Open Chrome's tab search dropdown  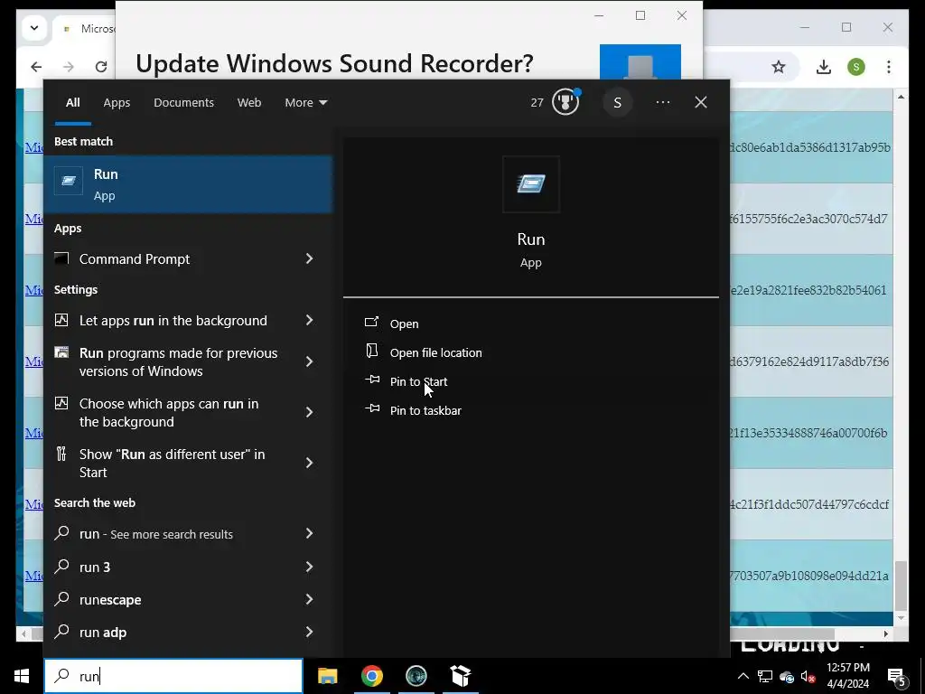pos(34,28)
